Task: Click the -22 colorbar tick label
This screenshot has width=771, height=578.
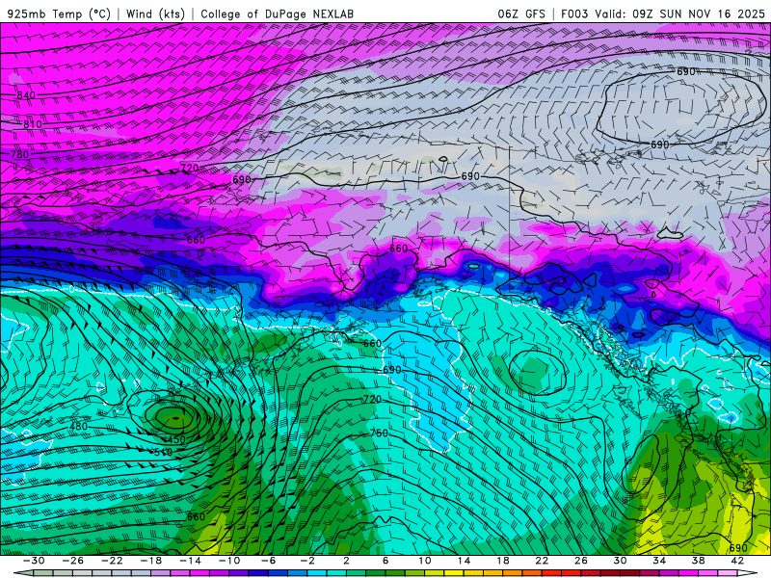Action: [x=112, y=561]
